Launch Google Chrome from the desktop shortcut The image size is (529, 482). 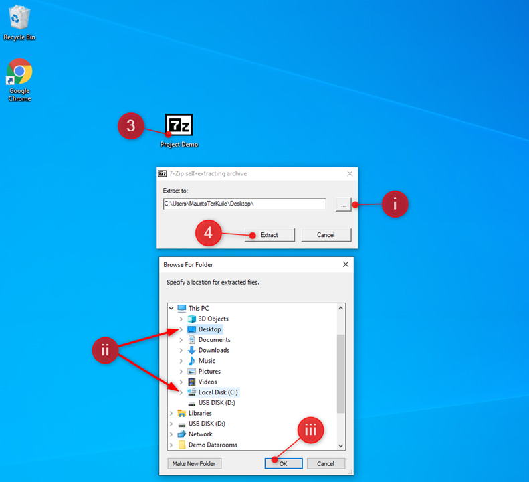[x=19, y=71]
